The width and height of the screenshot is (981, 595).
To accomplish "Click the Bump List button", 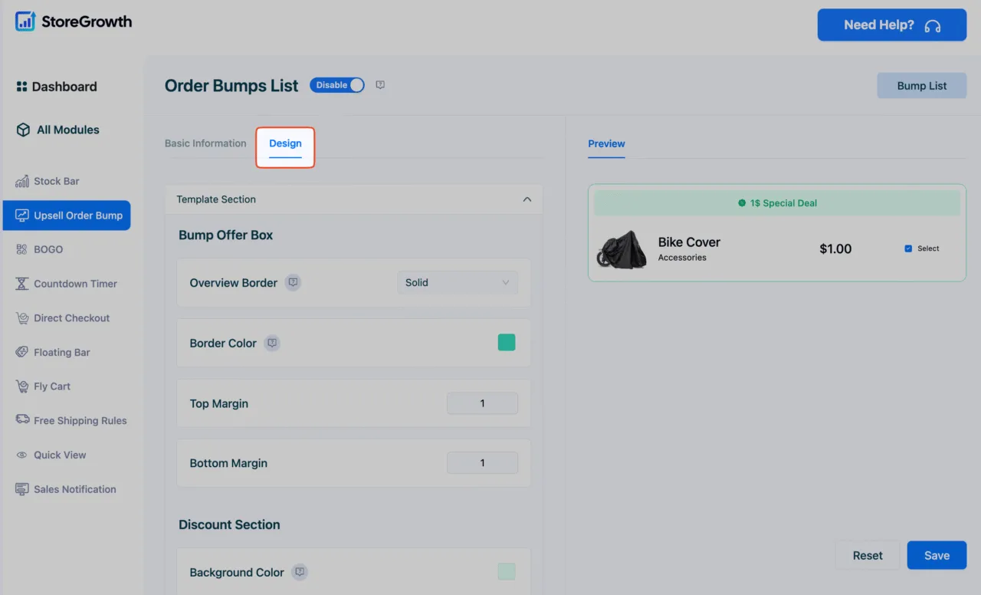I will coord(922,86).
